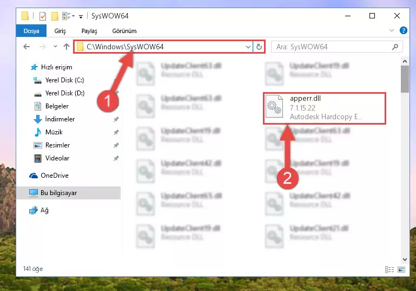
Task: Refresh the SysWOW64 folder
Action: pyautogui.click(x=259, y=47)
